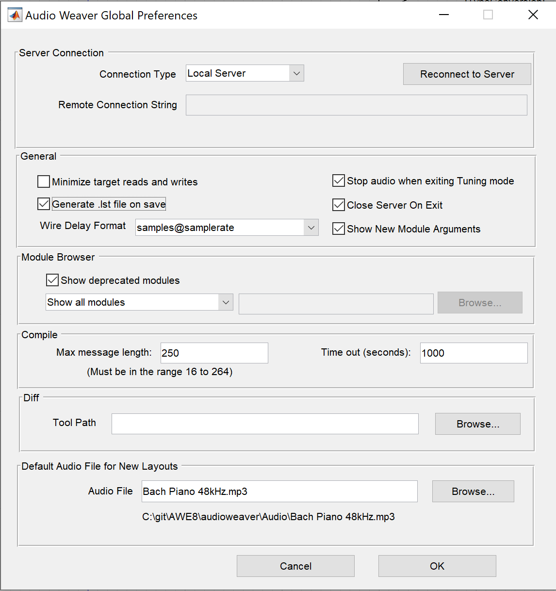Screen dimensions: 556x591
Task: Click the Cancel button
Action: coord(295,566)
